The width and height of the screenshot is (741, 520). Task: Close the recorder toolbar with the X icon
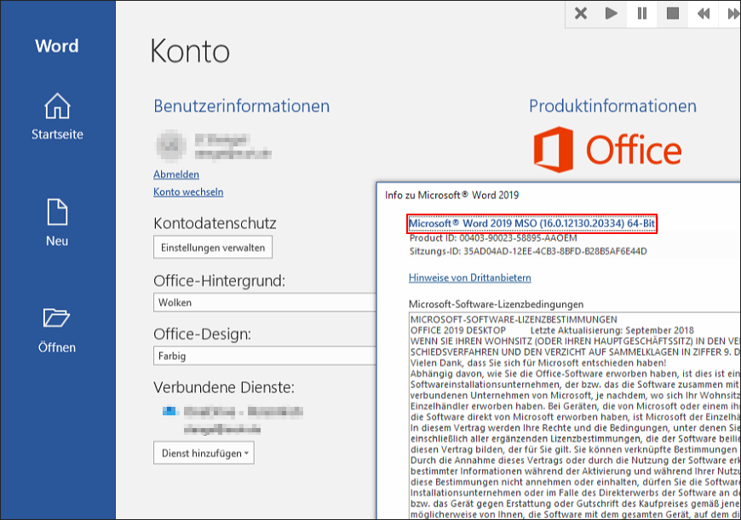[x=581, y=13]
